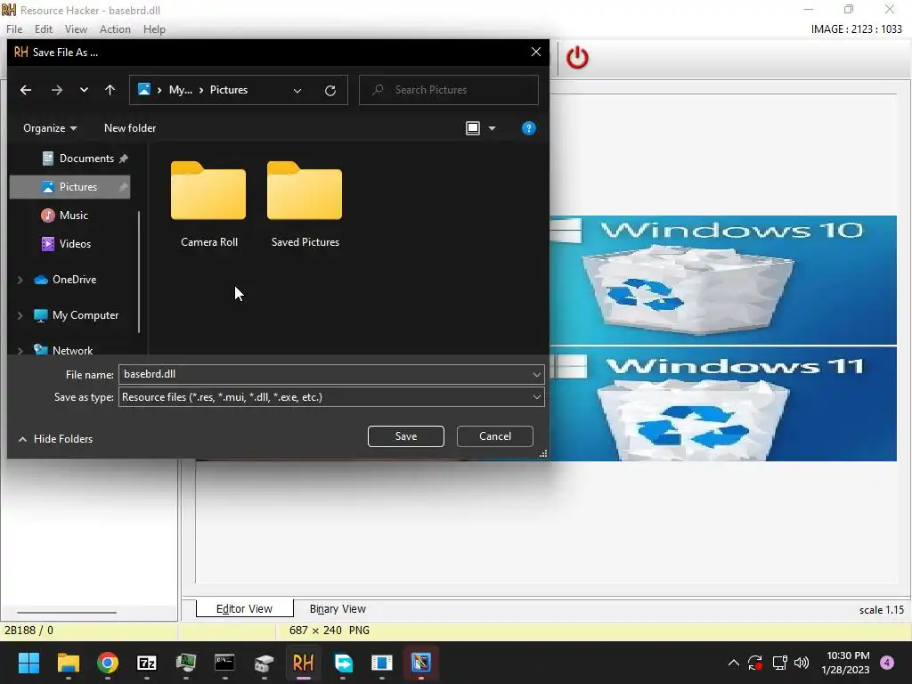Screen dimensions: 912x684
Task: Open Google Chrome from the taskbar
Action: tap(108, 663)
